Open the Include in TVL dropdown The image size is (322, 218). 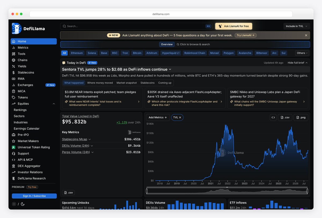(x=297, y=26)
